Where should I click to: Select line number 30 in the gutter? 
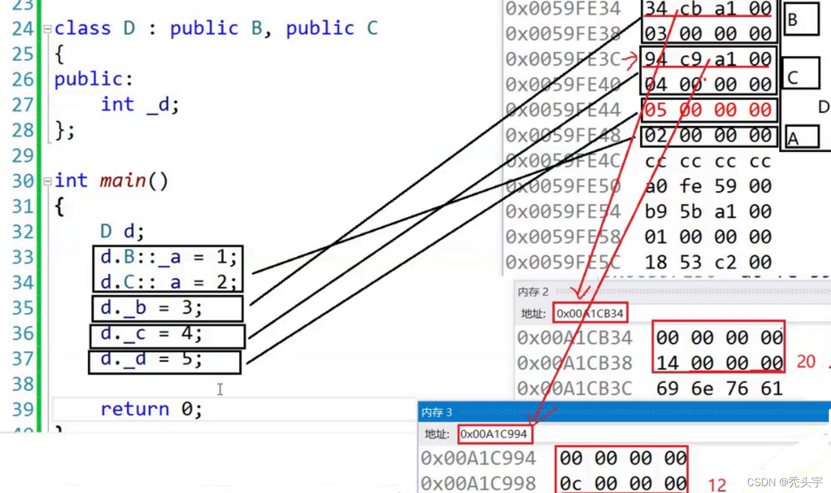pos(22,181)
